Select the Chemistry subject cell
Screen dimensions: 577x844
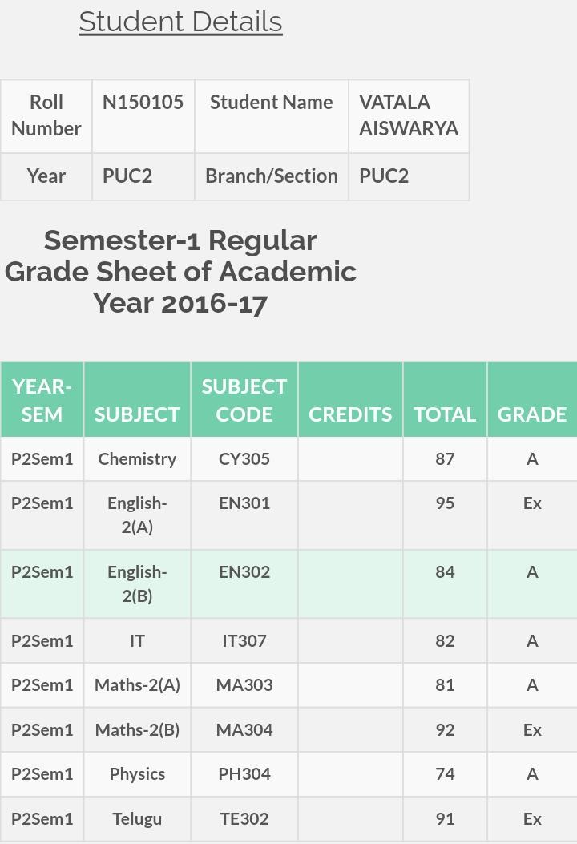pos(137,459)
